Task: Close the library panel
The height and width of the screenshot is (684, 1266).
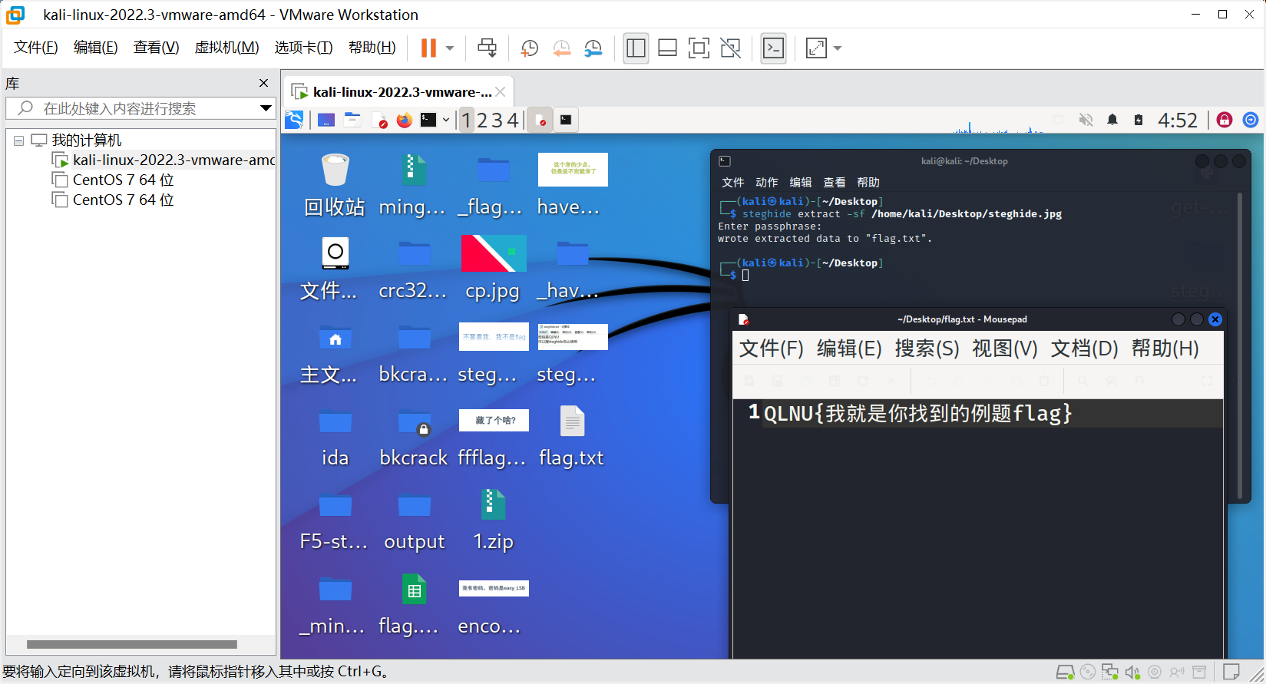Action: pyautogui.click(x=264, y=83)
